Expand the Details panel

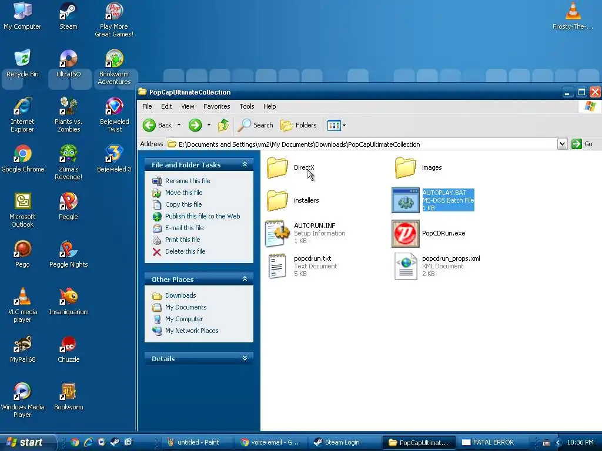pos(245,358)
